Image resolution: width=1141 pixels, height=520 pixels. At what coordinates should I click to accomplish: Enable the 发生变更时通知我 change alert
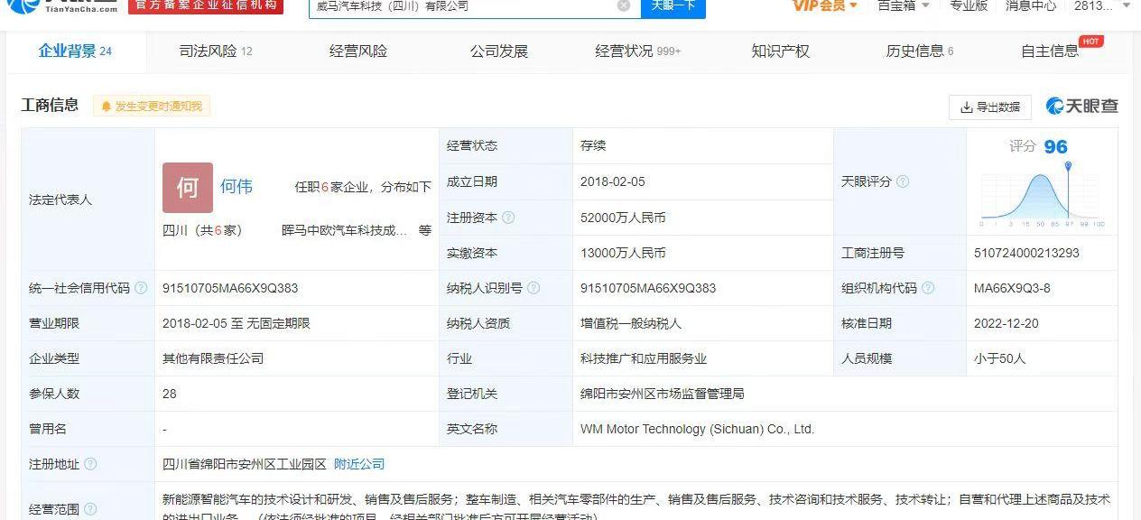pyautogui.click(x=151, y=107)
